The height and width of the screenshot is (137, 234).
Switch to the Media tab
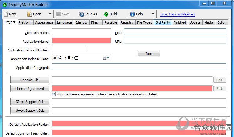point(209,22)
